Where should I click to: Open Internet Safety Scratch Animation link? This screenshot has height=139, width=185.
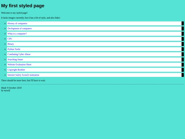(x=23, y=75)
